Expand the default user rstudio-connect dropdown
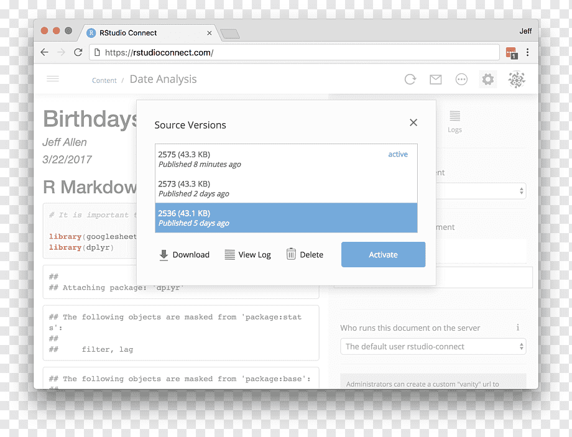Image resolution: width=572 pixels, height=437 pixels. [x=433, y=346]
